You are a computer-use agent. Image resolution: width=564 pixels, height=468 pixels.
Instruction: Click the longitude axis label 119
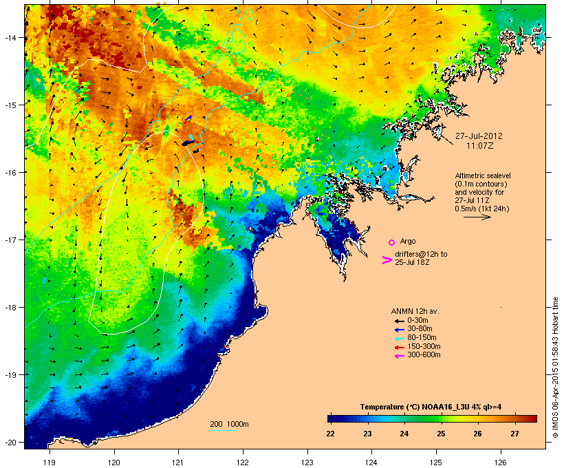pos(50,462)
